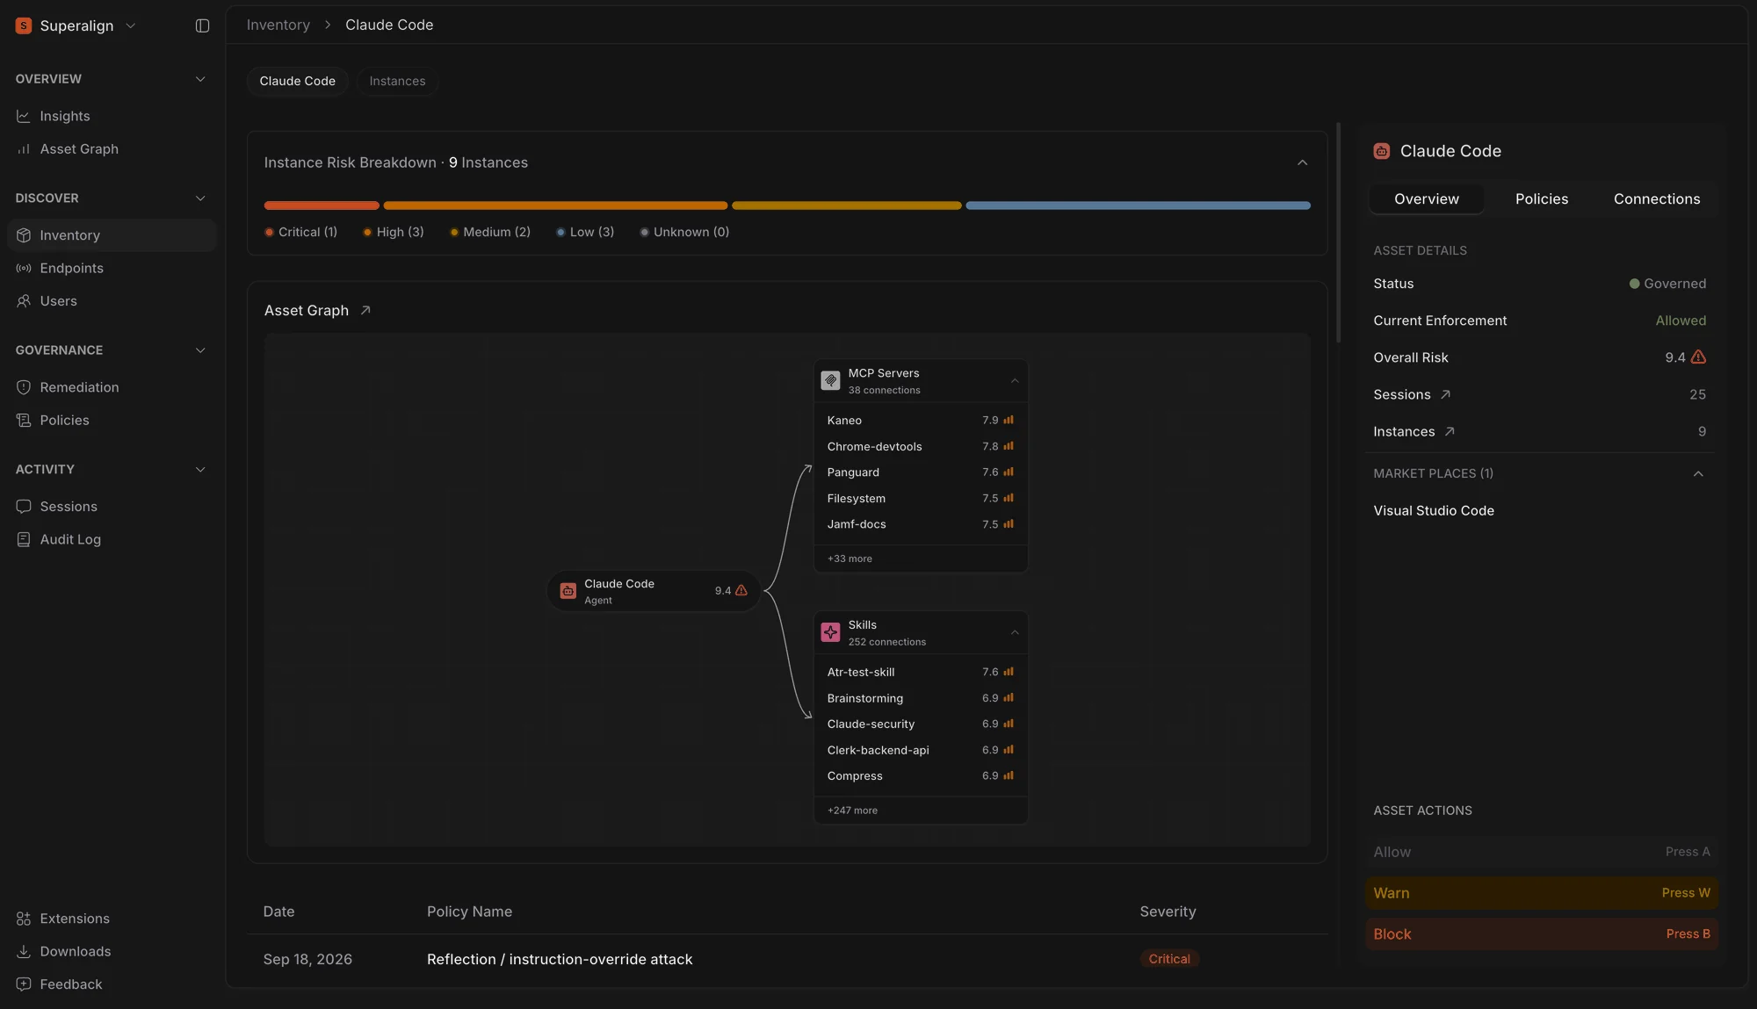Switch to Connections tab in detail panel
This screenshot has width=1757, height=1009.
click(x=1656, y=199)
